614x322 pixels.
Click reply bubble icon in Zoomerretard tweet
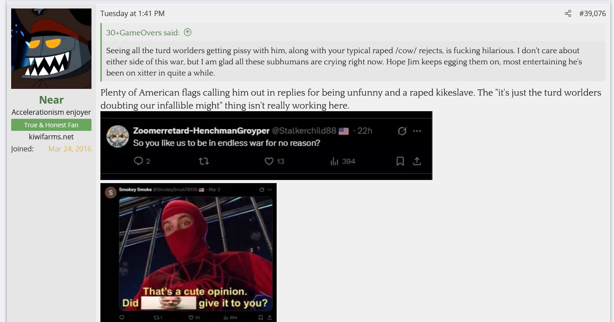pyautogui.click(x=138, y=161)
